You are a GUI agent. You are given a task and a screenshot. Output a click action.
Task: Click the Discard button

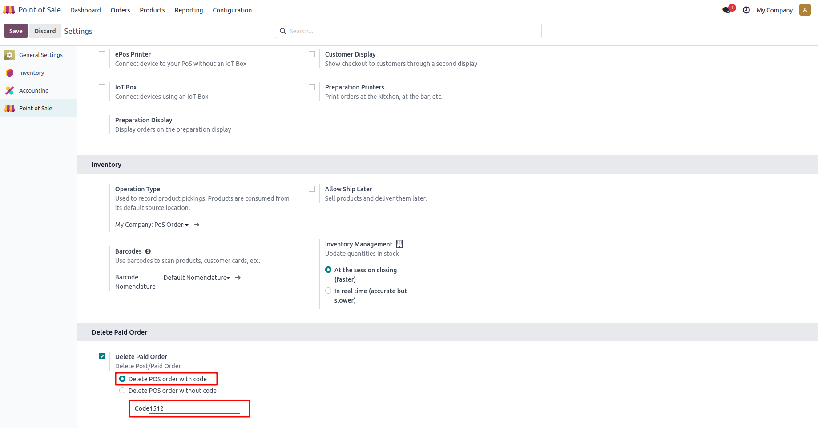coord(45,31)
